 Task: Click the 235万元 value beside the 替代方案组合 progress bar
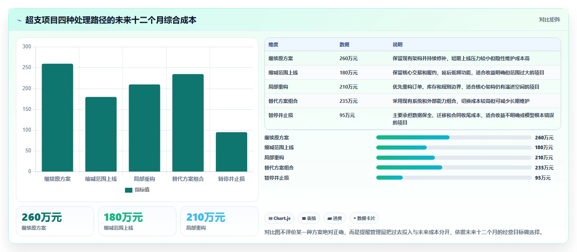pyautogui.click(x=544, y=168)
